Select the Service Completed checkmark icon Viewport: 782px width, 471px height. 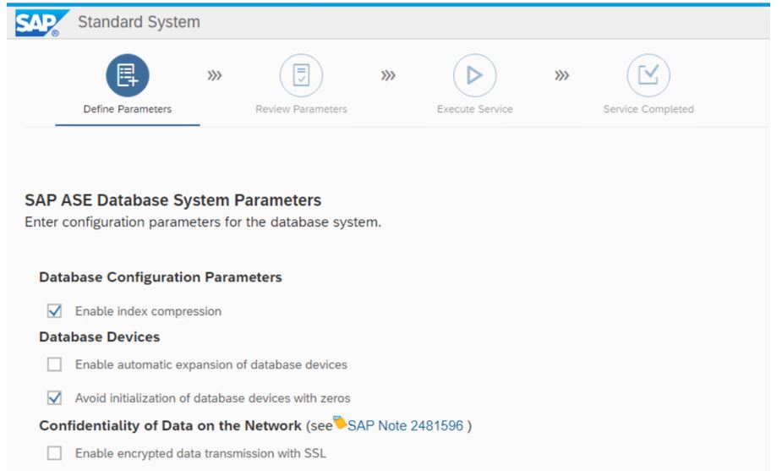[648, 75]
